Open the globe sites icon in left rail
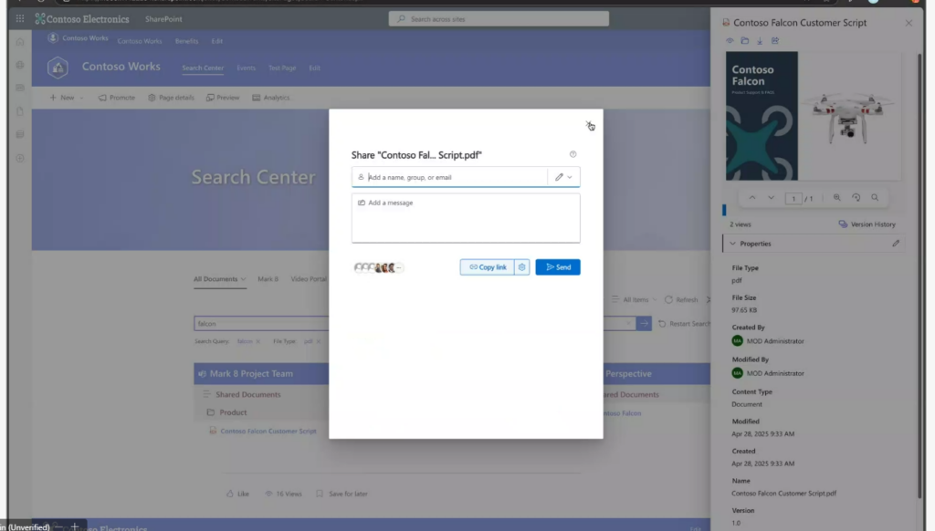935x531 pixels. pos(20,65)
